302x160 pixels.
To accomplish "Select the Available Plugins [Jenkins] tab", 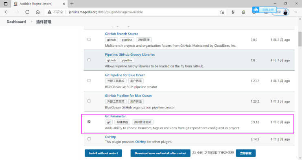I will pyautogui.click(x=39, y=4).
